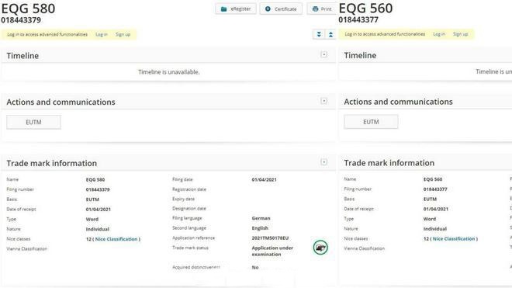
Task: Open Log in link in right banner
Action: click(439, 34)
